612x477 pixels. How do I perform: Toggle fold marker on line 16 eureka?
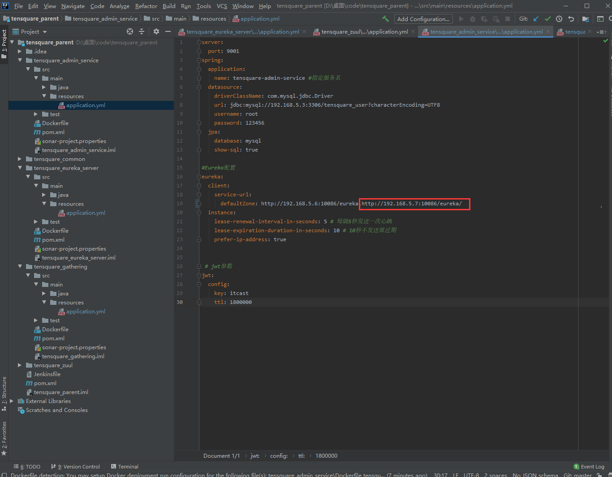click(x=199, y=177)
